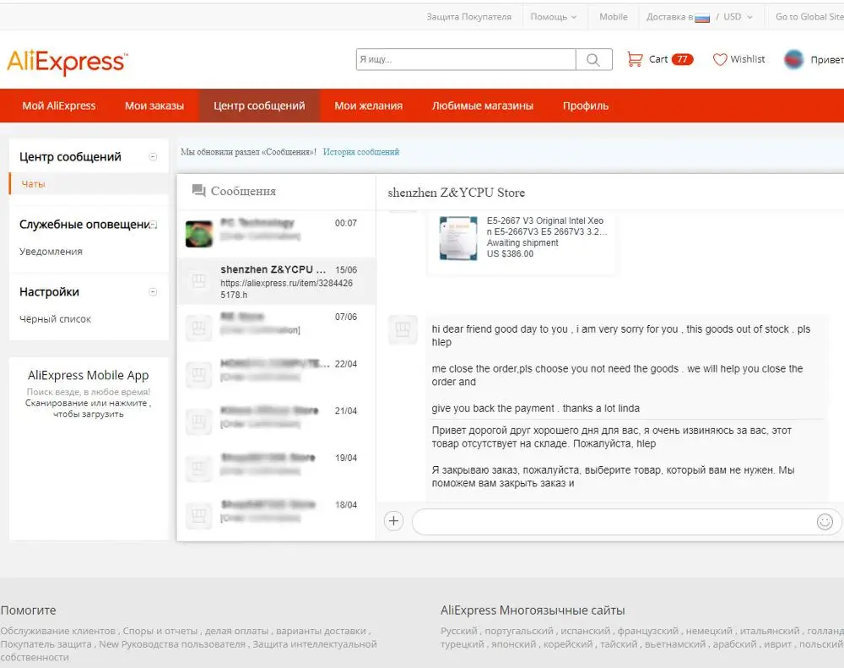
Task: Open Любимые магазины tab
Action: tap(483, 106)
